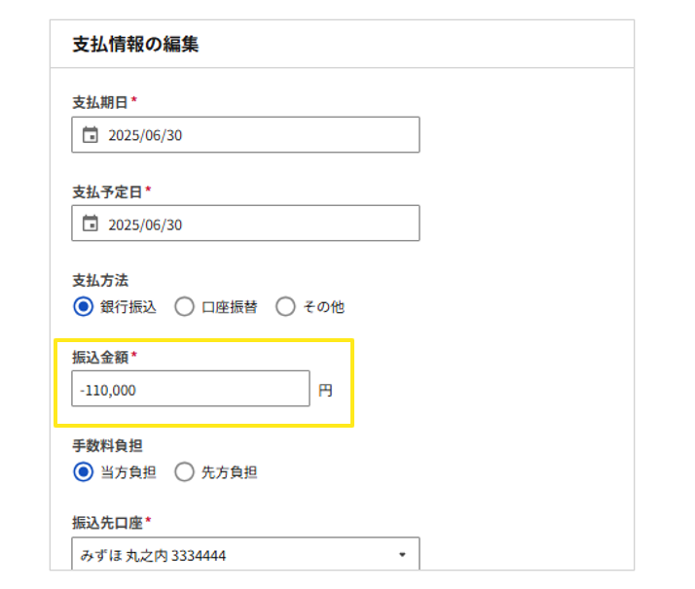Choose the 口座振替 radio button
This screenshot has width=695, height=589.
(x=184, y=307)
